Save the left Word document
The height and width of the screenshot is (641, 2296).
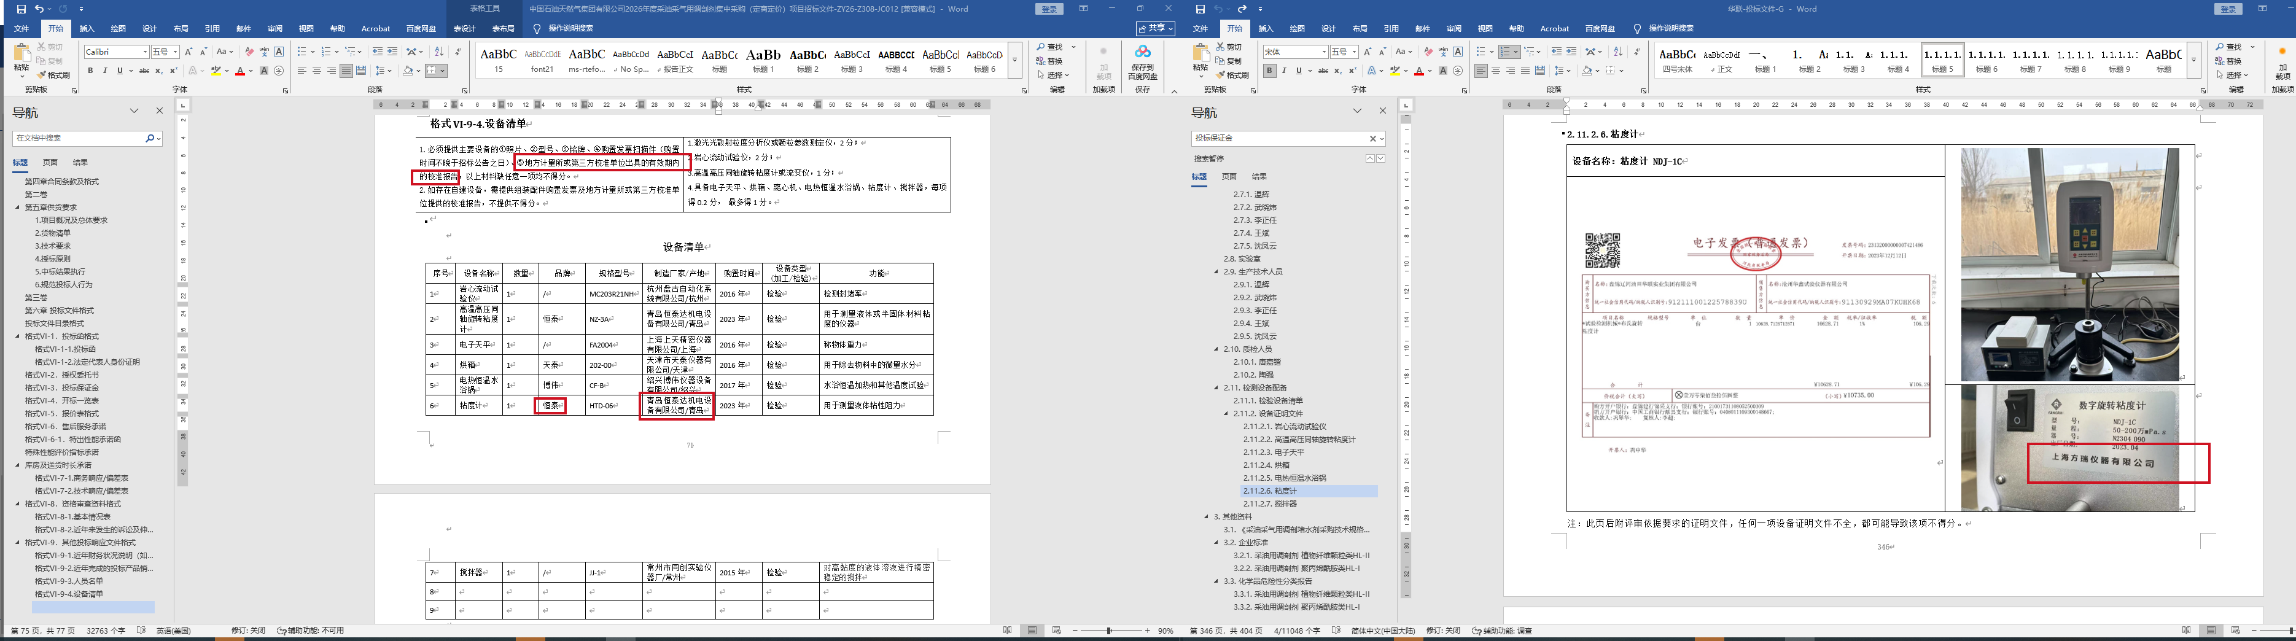click(20, 9)
